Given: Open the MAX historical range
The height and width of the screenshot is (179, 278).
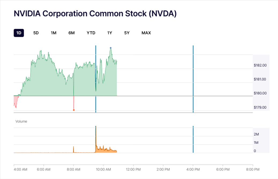Looking at the screenshot, I should (x=146, y=33).
